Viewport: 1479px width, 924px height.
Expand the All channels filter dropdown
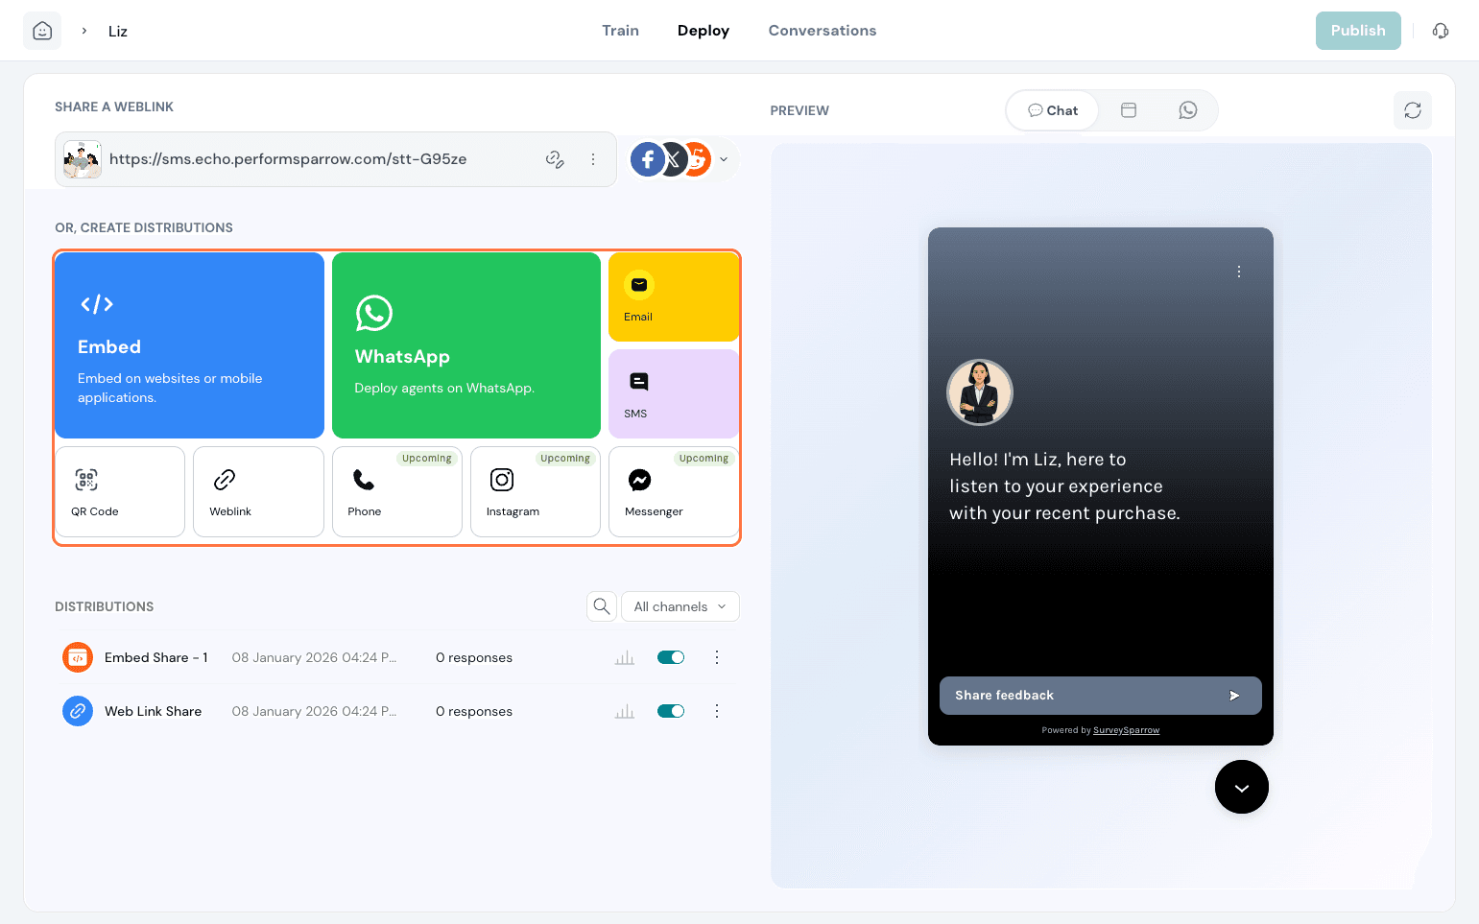tap(680, 606)
